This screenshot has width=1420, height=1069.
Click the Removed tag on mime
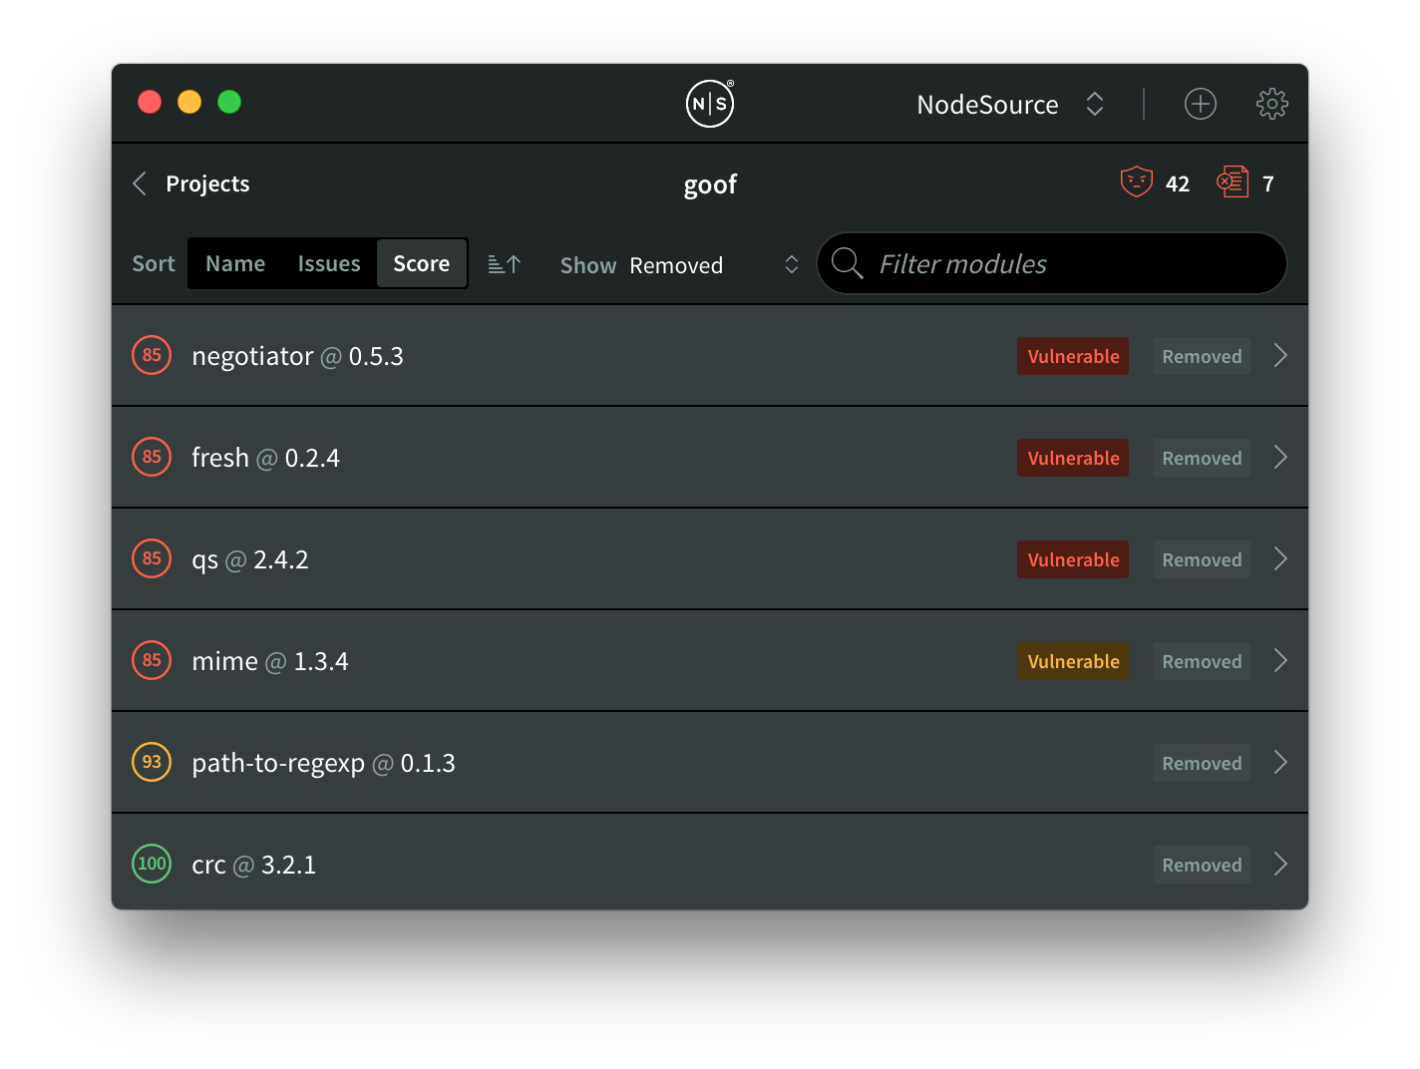[1202, 661]
